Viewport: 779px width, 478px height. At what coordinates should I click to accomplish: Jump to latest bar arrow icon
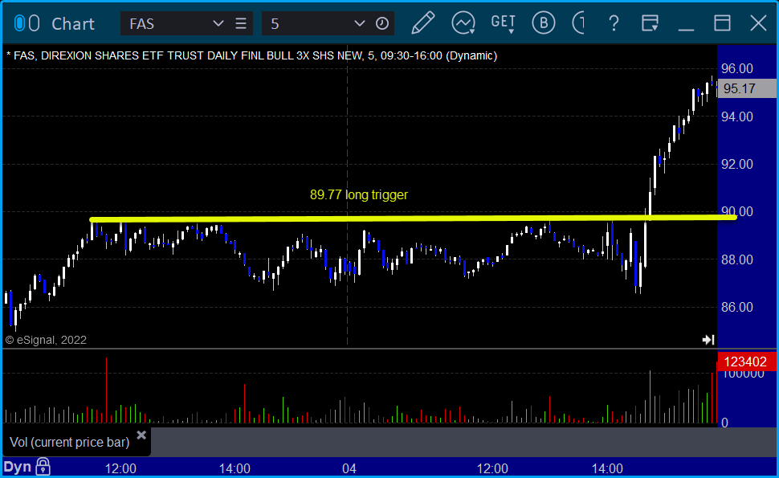(x=708, y=339)
